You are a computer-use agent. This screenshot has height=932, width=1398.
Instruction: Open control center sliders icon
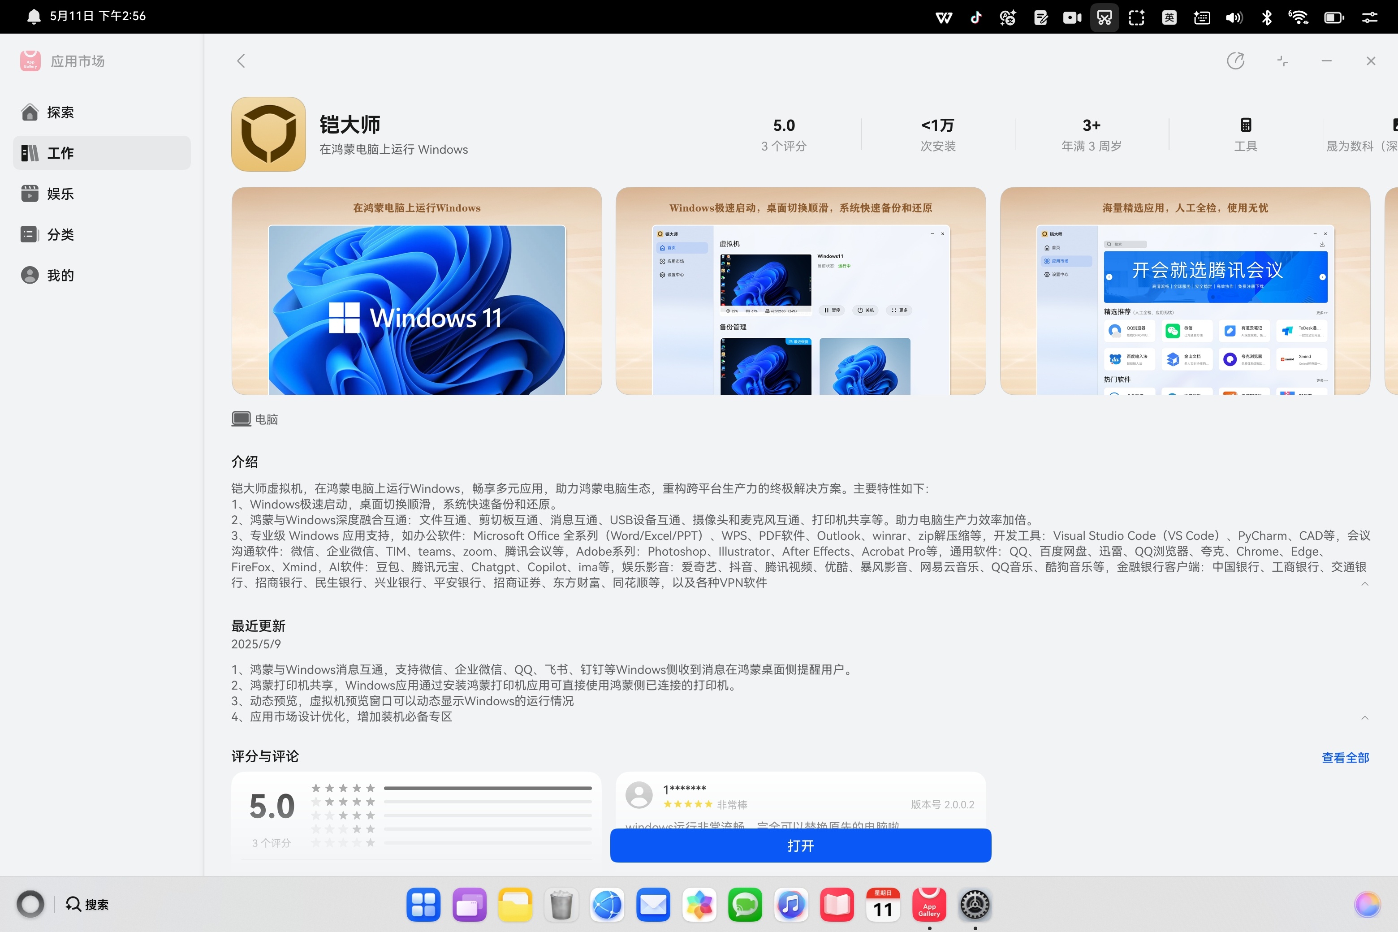click(x=1369, y=17)
